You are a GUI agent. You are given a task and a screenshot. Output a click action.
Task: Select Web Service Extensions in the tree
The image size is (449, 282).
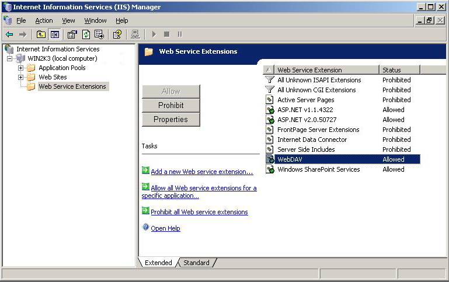point(72,86)
